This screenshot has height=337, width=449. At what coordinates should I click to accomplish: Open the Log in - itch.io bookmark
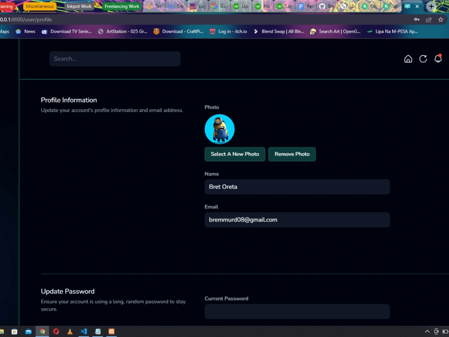(x=227, y=31)
